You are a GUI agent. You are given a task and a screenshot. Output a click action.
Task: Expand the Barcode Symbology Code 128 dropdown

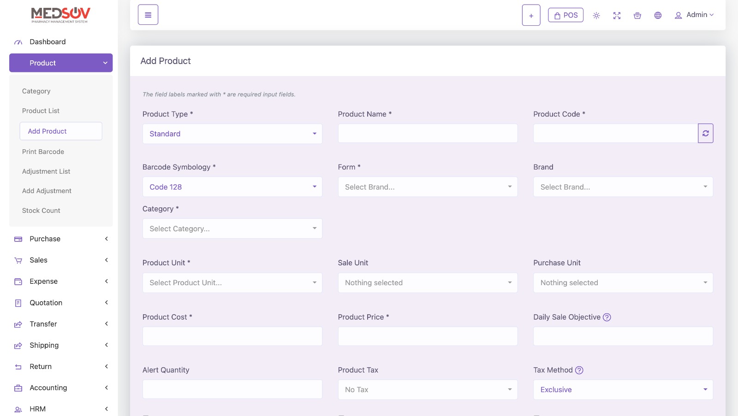[x=232, y=187]
